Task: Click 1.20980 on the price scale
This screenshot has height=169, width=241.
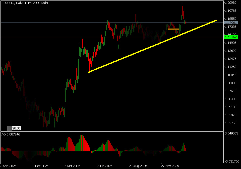Action: click(230, 3)
